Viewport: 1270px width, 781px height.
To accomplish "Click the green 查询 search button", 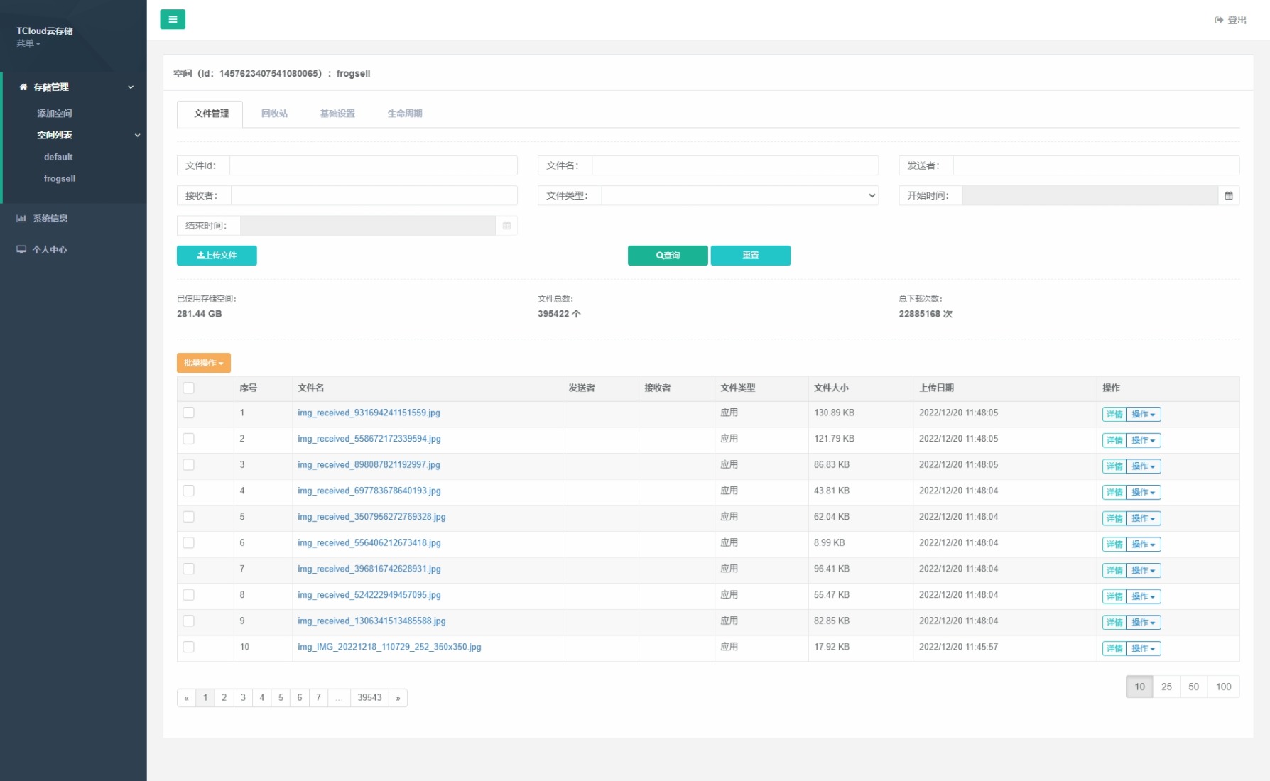I will pos(668,256).
